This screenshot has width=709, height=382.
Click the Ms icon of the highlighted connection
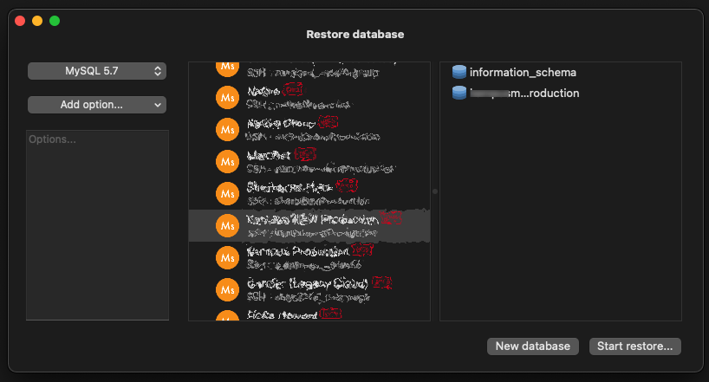(227, 225)
